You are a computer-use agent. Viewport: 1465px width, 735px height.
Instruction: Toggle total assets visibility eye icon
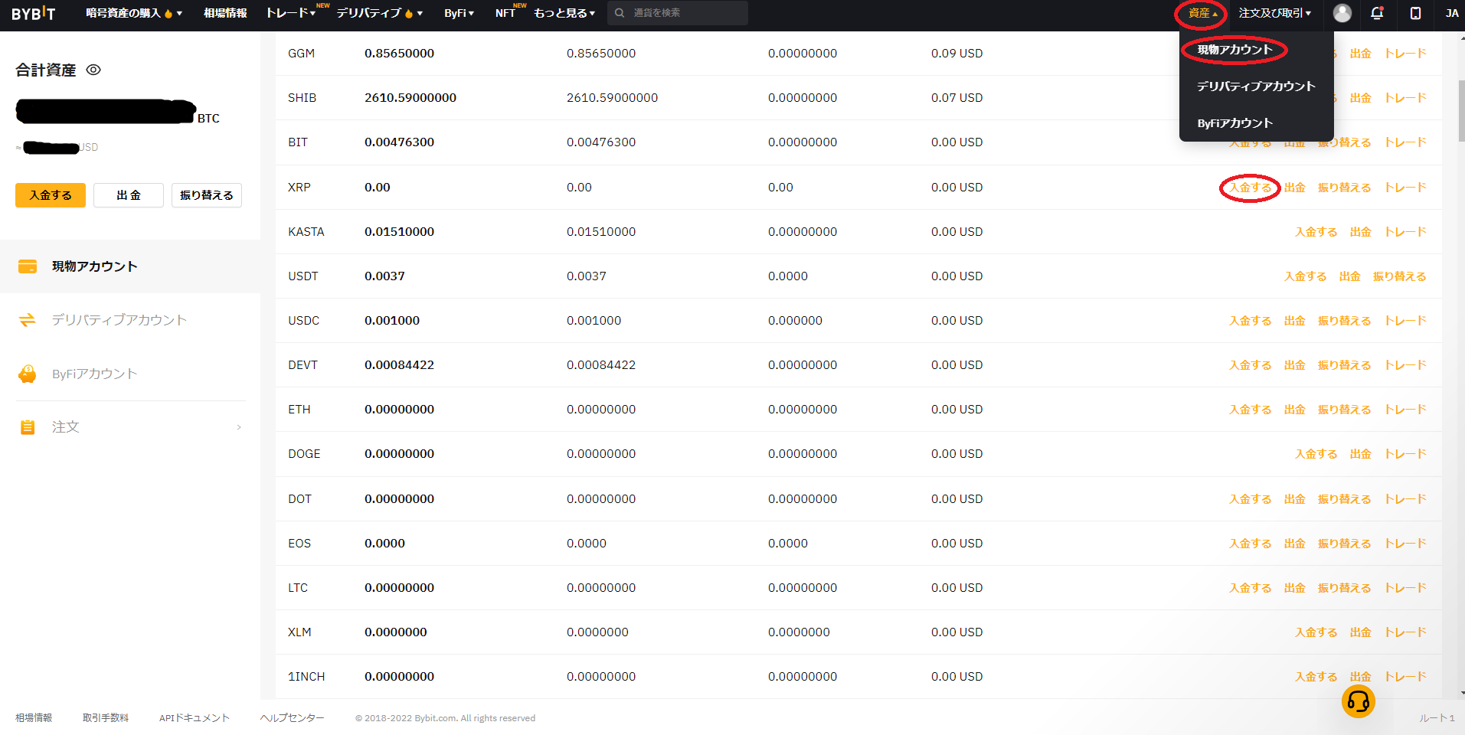pos(93,70)
